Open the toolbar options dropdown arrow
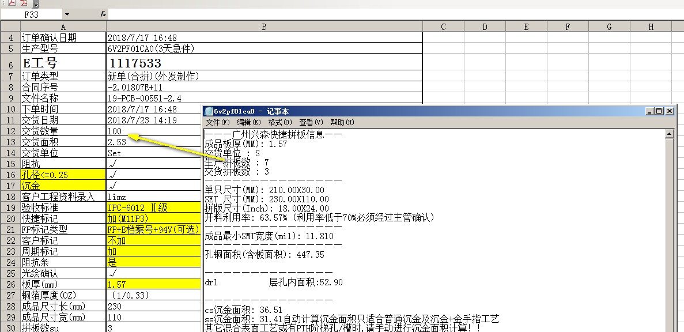The width and height of the screenshot is (684, 332). 36,5
